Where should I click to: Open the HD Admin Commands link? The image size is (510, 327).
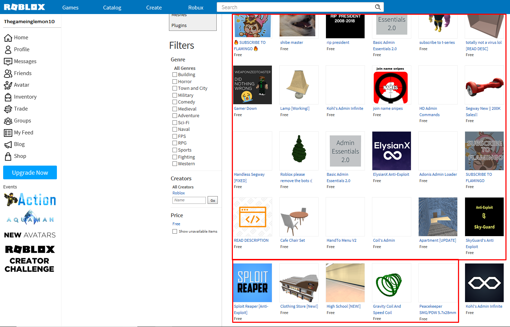click(429, 112)
